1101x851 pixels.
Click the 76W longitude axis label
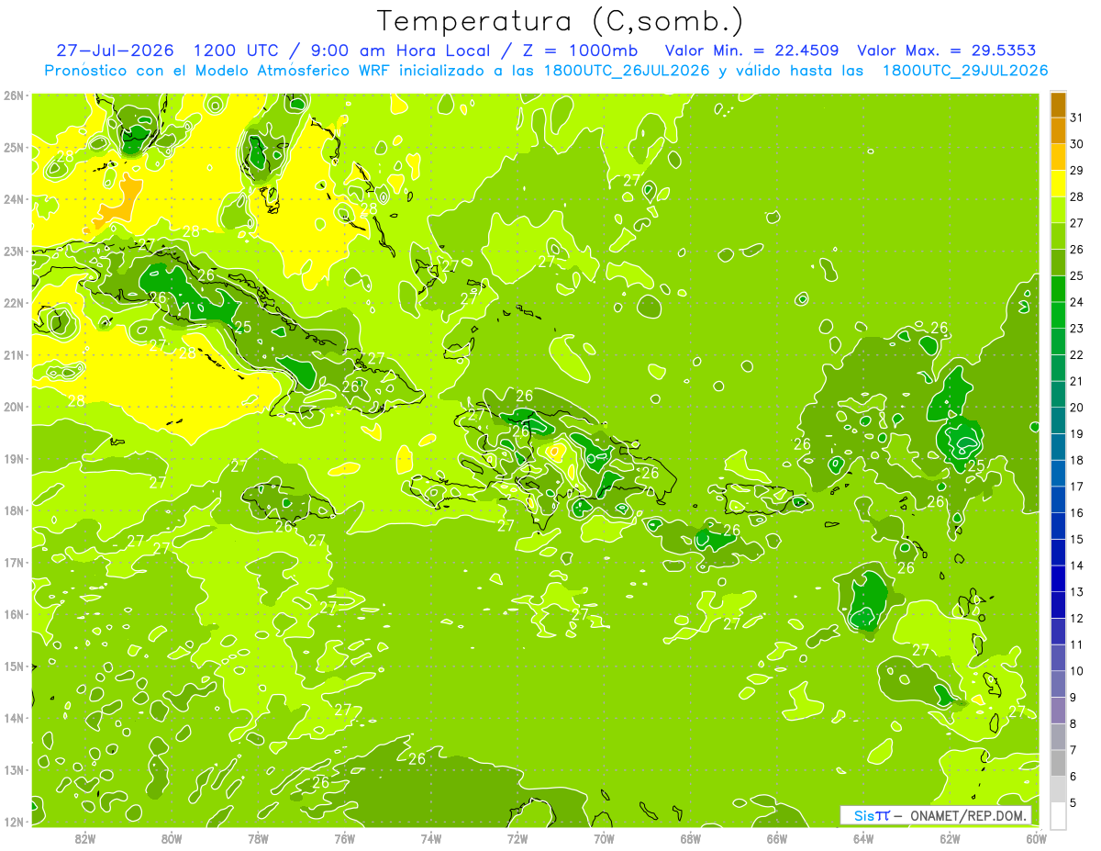pos(345,838)
